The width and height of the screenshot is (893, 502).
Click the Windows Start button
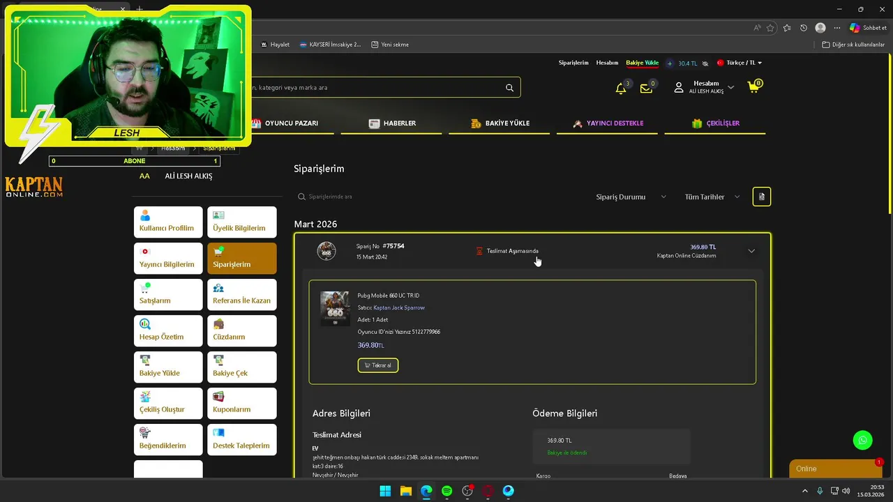click(385, 491)
